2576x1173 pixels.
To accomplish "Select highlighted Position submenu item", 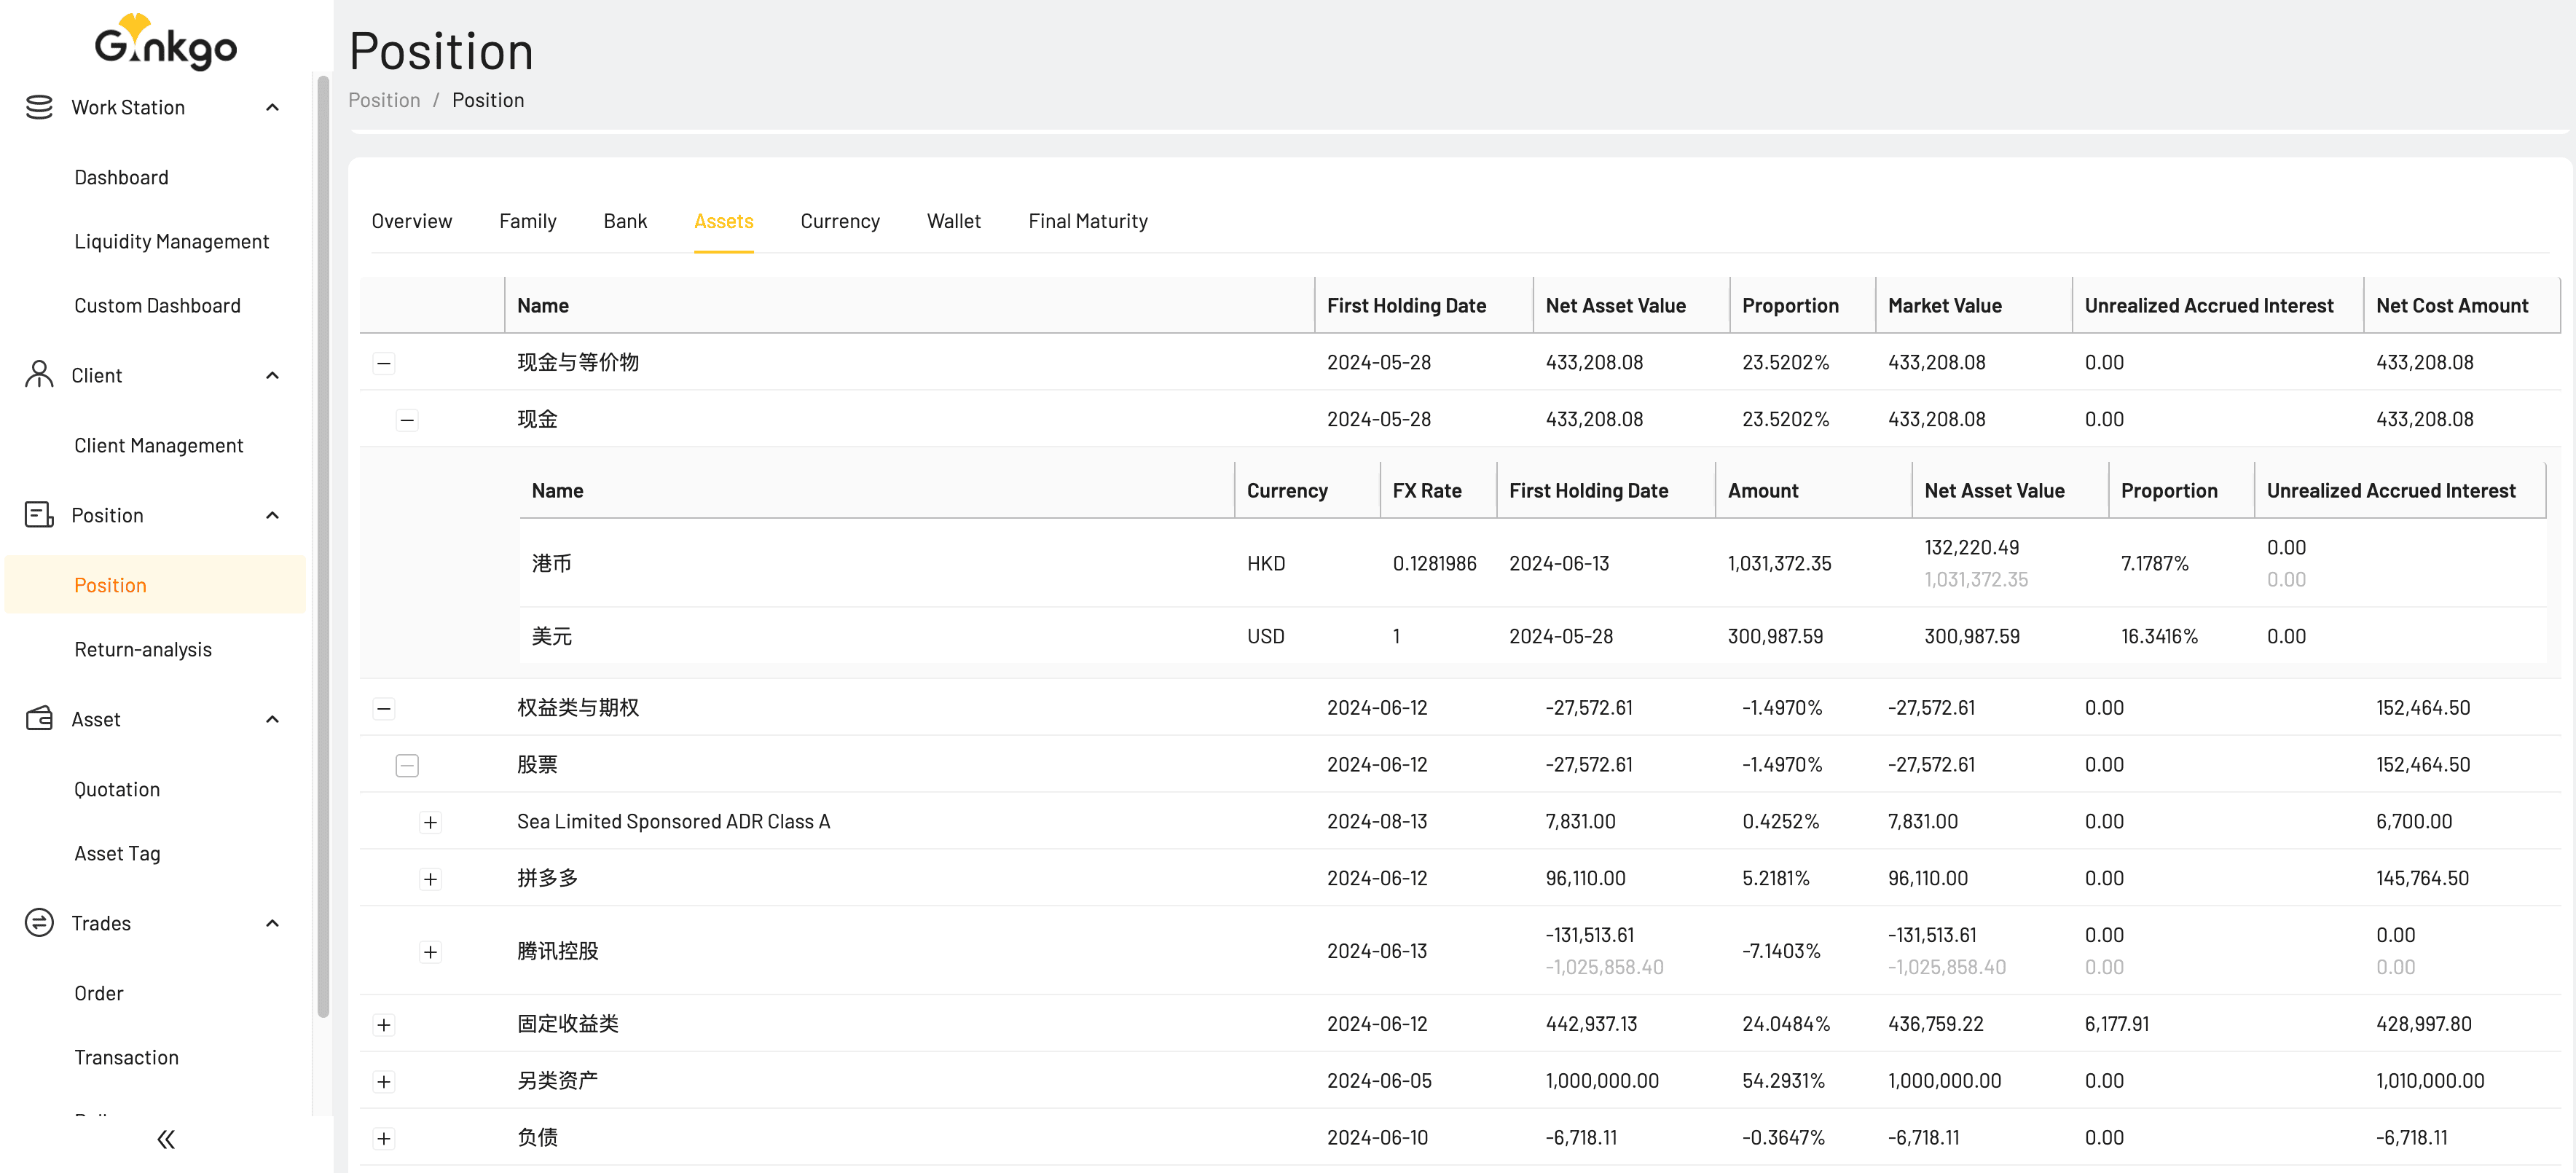I will point(155,585).
